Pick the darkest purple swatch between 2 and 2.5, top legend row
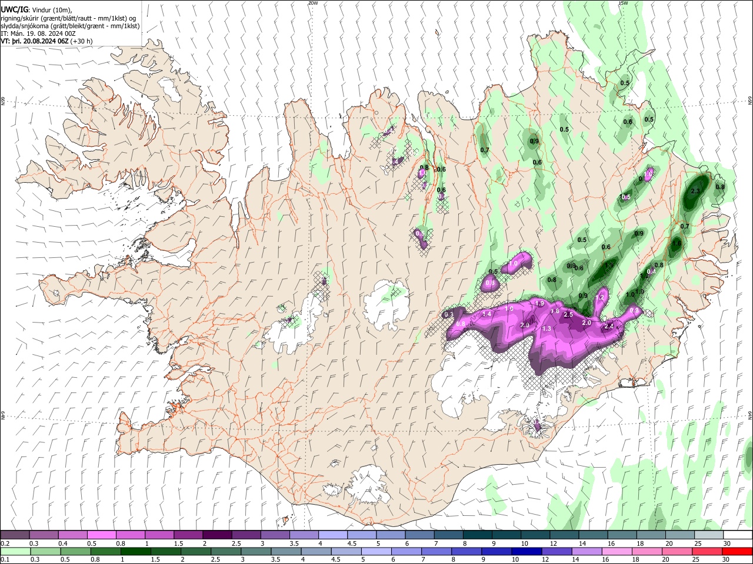753x564 pixels. pos(217,535)
